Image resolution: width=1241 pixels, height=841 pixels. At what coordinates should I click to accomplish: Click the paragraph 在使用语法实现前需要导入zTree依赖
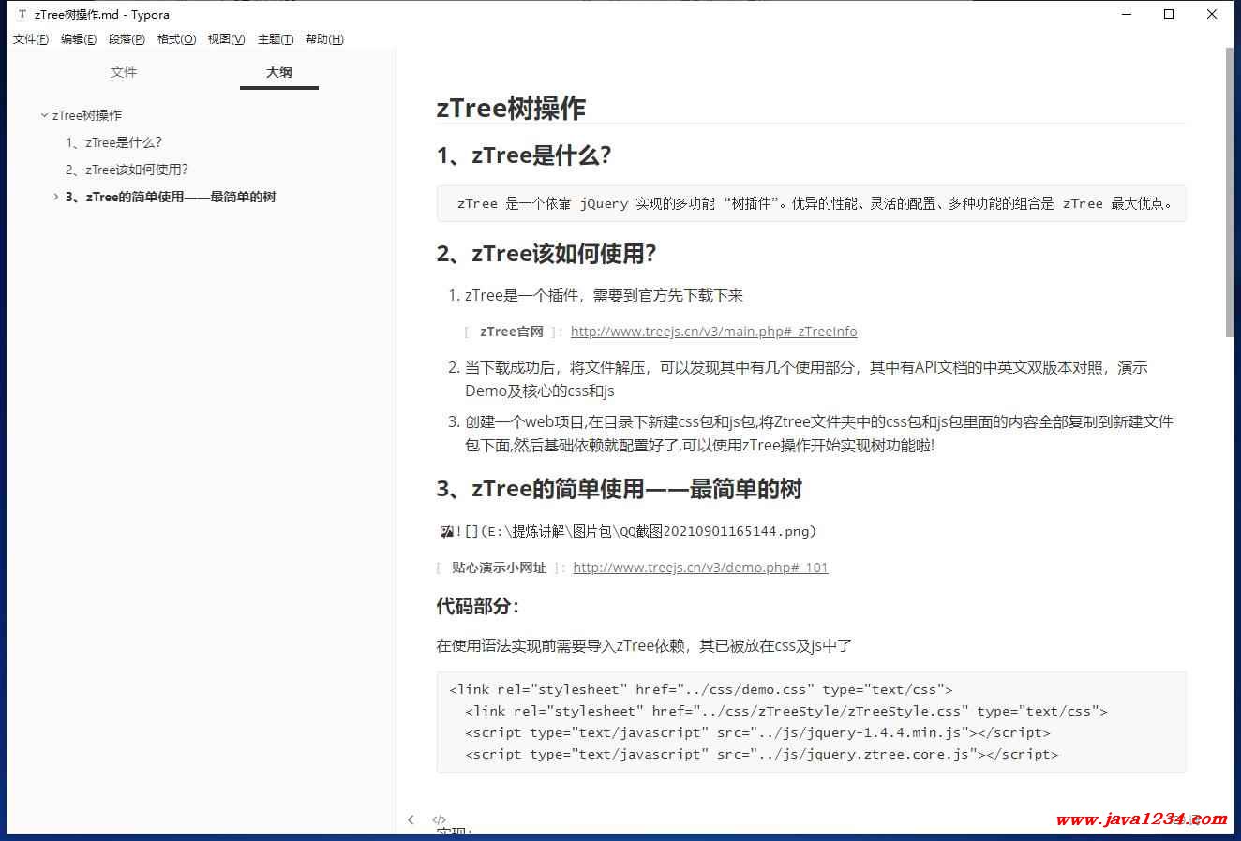(x=644, y=645)
